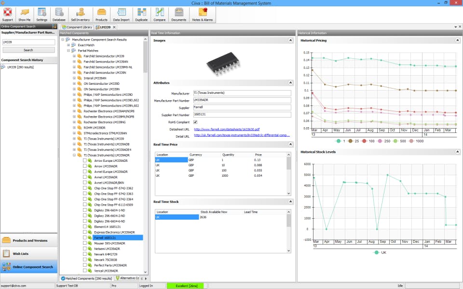Viewport: 463px width, 289px height.
Task: Select LM339 [290 results] search history entry
Action: point(20,67)
